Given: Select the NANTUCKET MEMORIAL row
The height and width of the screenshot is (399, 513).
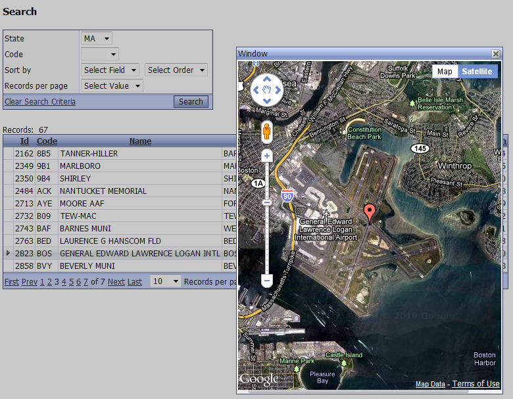Looking at the screenshot, I should (120, 191).
